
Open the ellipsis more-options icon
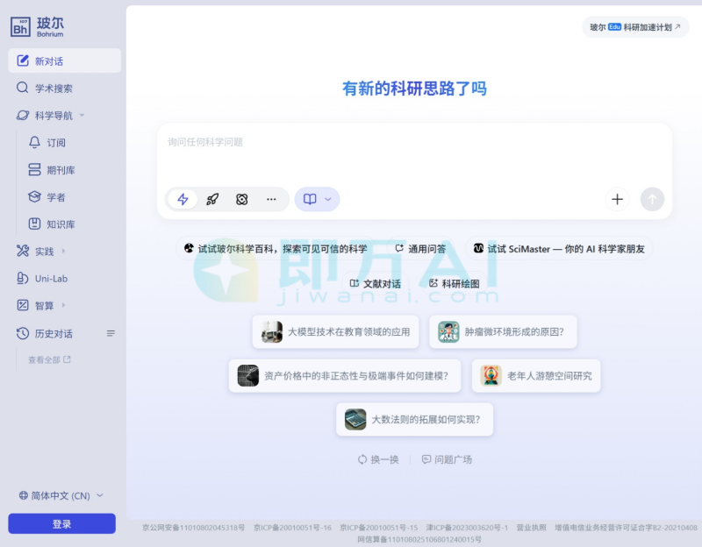271,199
